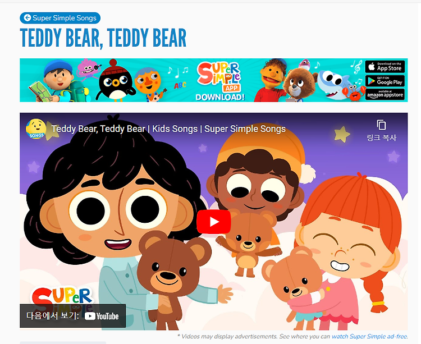Play the Teddy Bear YouTube video
The width and height of the screenshot is (421, 344).
point(214,222)
